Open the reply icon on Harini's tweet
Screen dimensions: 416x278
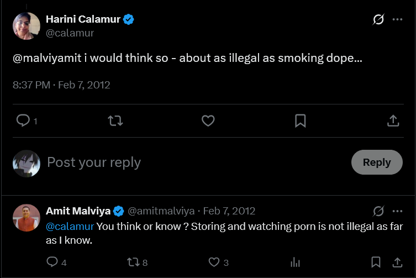23,120
